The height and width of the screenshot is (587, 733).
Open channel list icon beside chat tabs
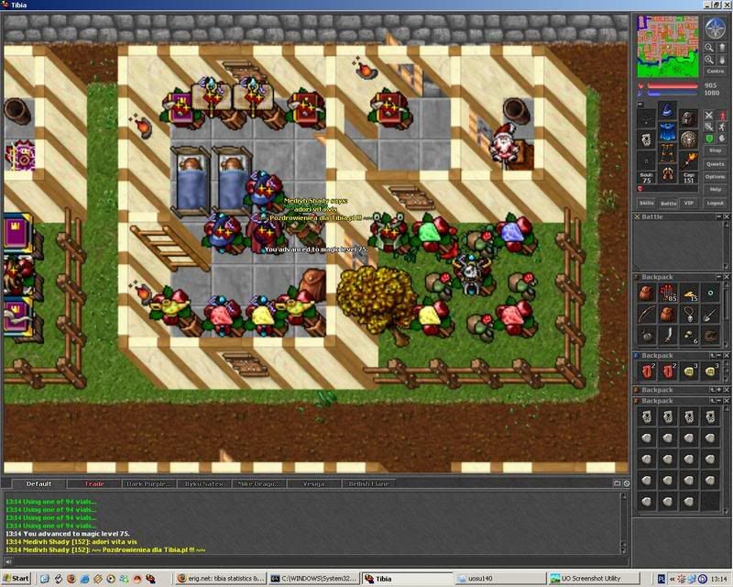click(617, 483)
